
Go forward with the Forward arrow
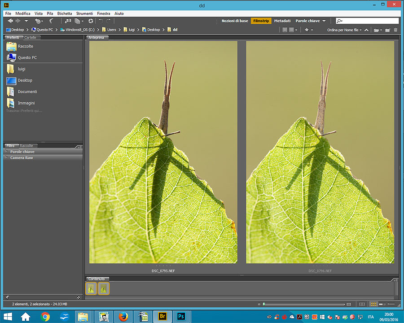(18, 21)
